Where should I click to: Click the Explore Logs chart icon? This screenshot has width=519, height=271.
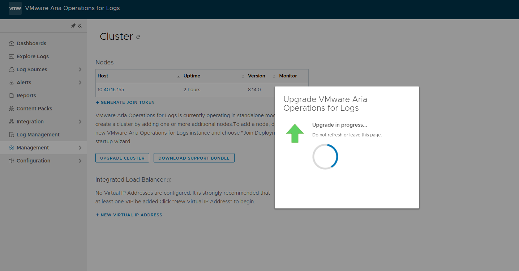12,56
